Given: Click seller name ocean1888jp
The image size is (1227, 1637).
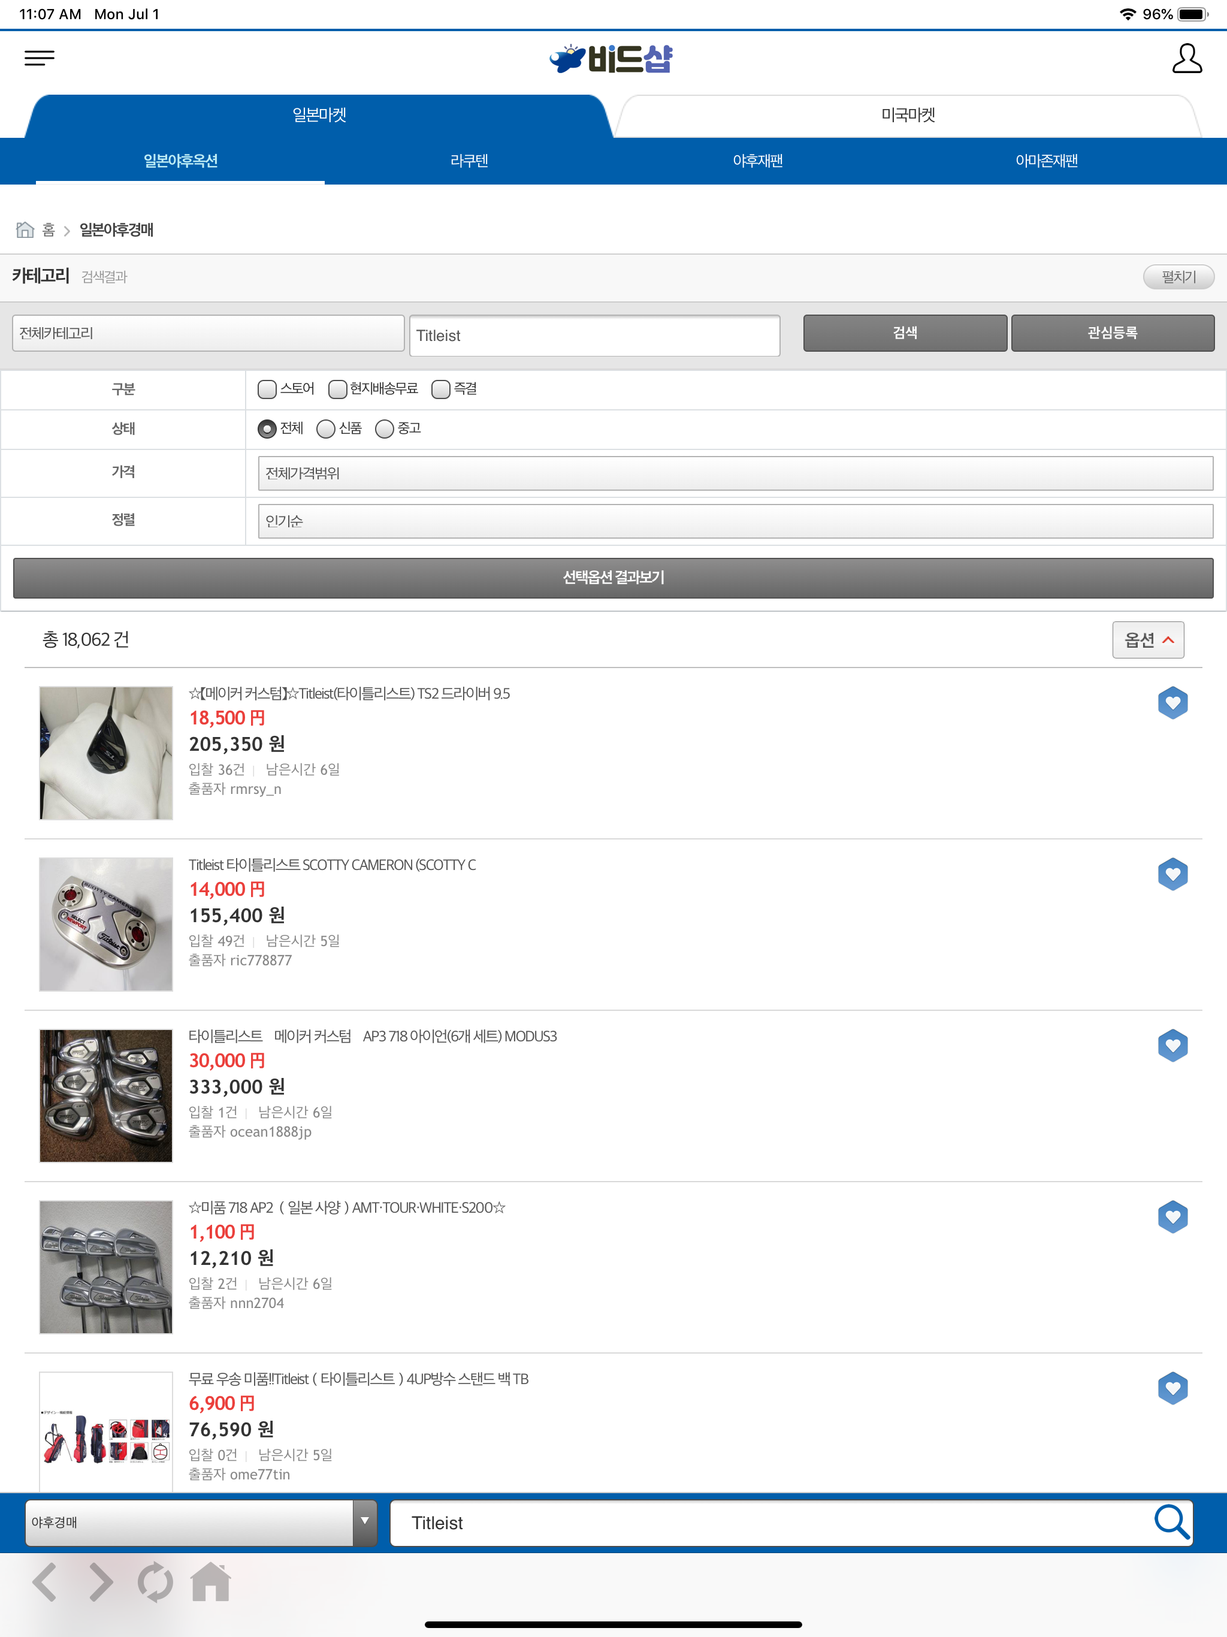Looking at the screenshot, I should tap(270, 1132).
